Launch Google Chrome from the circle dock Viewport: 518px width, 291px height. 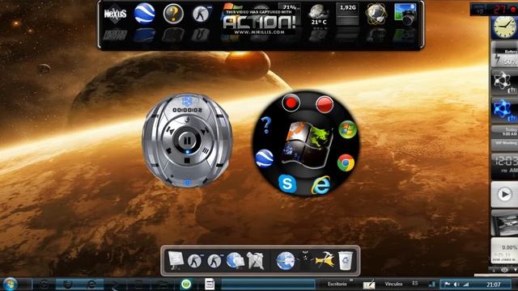(346, 162)
